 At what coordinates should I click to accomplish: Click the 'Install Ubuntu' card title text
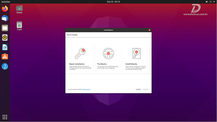[x=131, y=64]
